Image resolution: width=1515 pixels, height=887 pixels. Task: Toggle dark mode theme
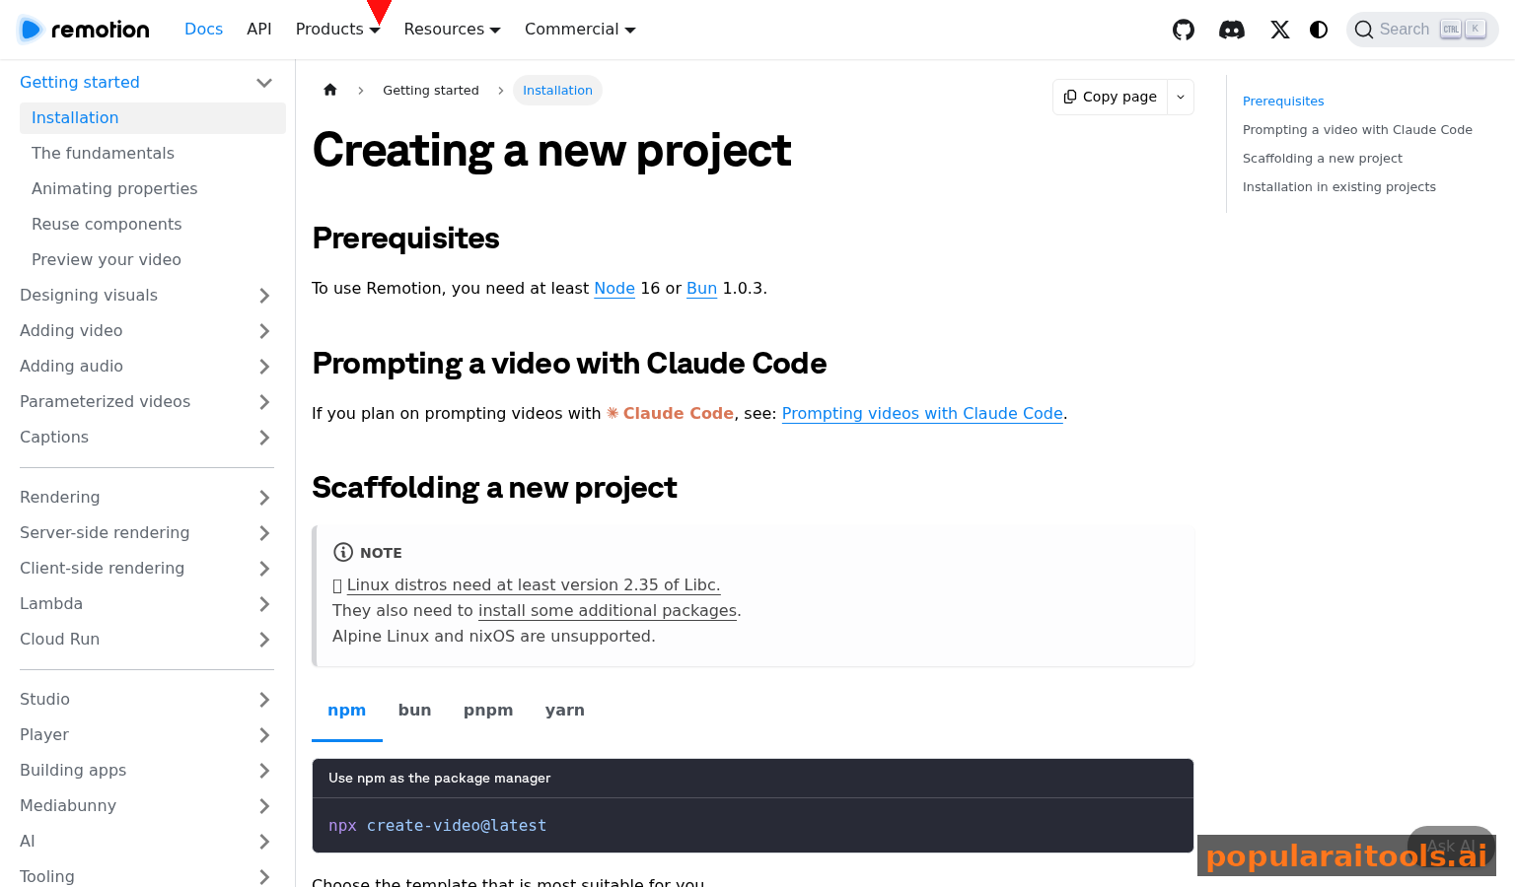coord(1319,30)
